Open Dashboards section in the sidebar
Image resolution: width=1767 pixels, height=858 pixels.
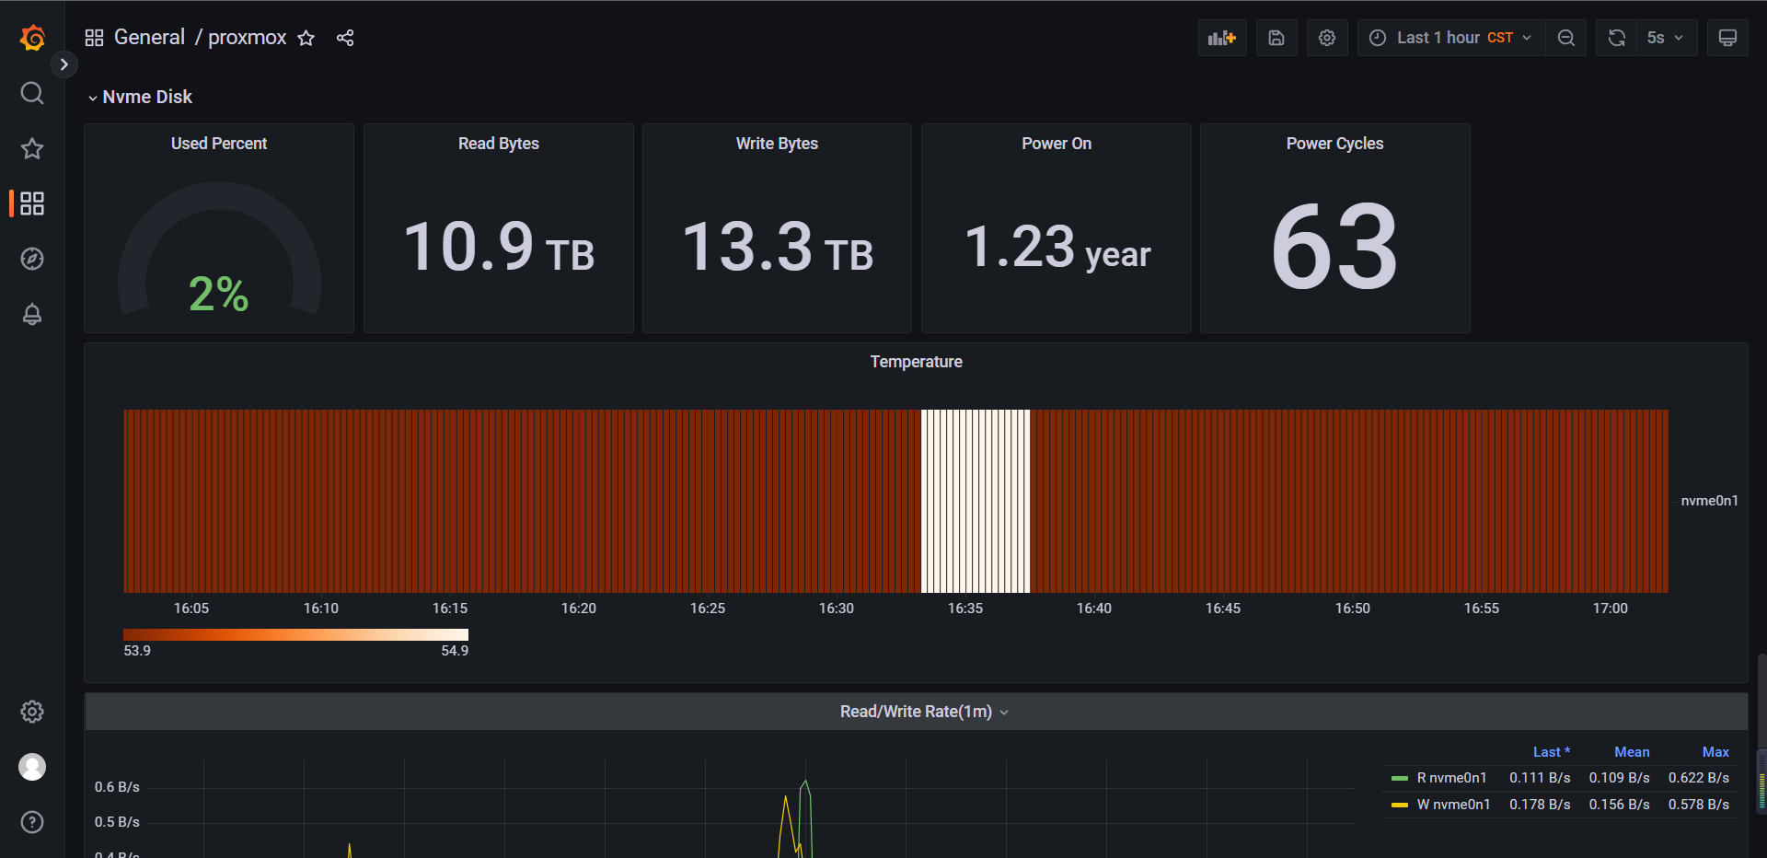32,203
